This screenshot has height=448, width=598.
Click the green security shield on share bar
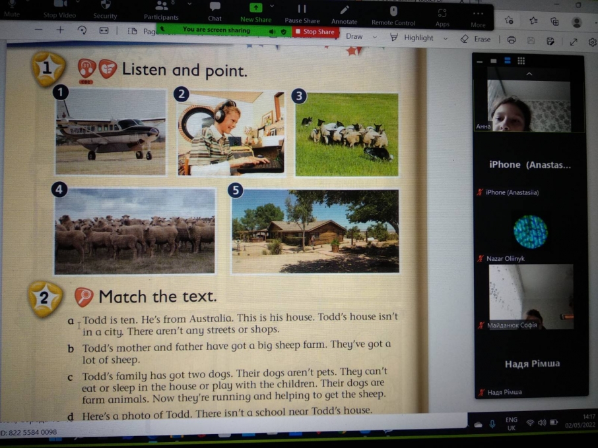(283, 32)
